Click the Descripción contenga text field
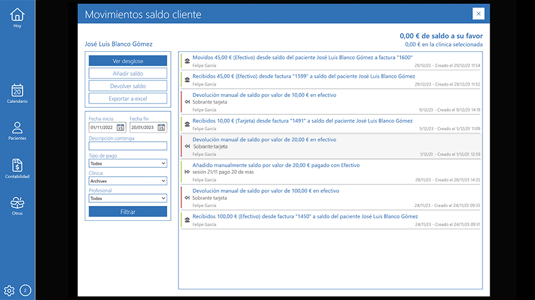 tap(128, 146)
